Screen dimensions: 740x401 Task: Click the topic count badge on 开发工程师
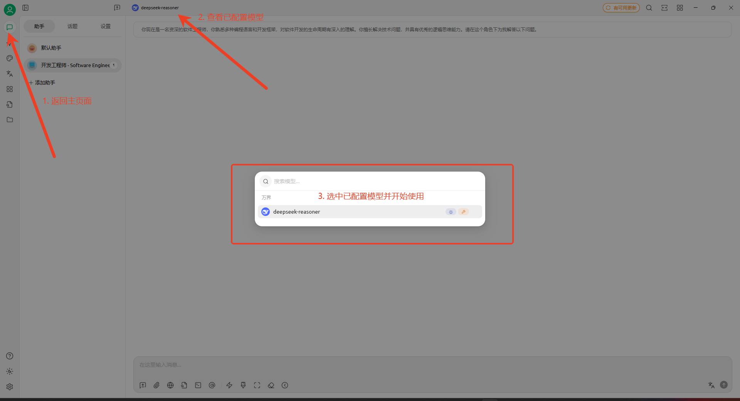point(114,65)
